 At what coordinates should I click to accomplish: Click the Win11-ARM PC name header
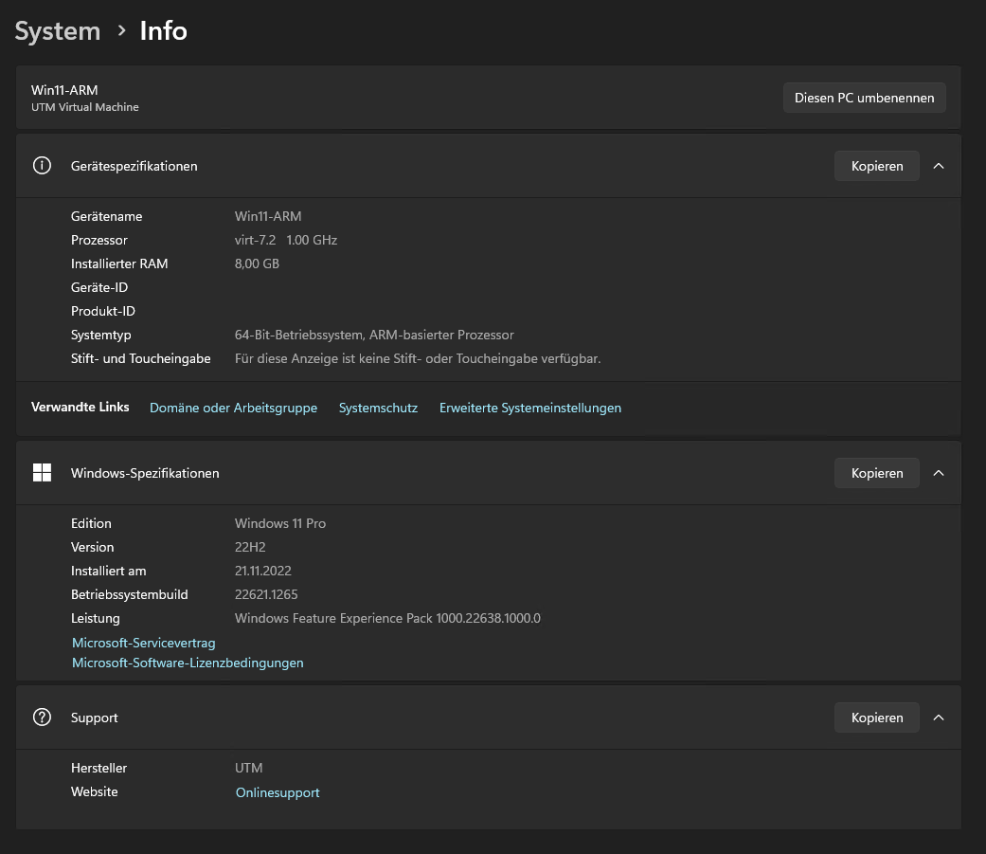pyautogui.click(x=64, y=90)
